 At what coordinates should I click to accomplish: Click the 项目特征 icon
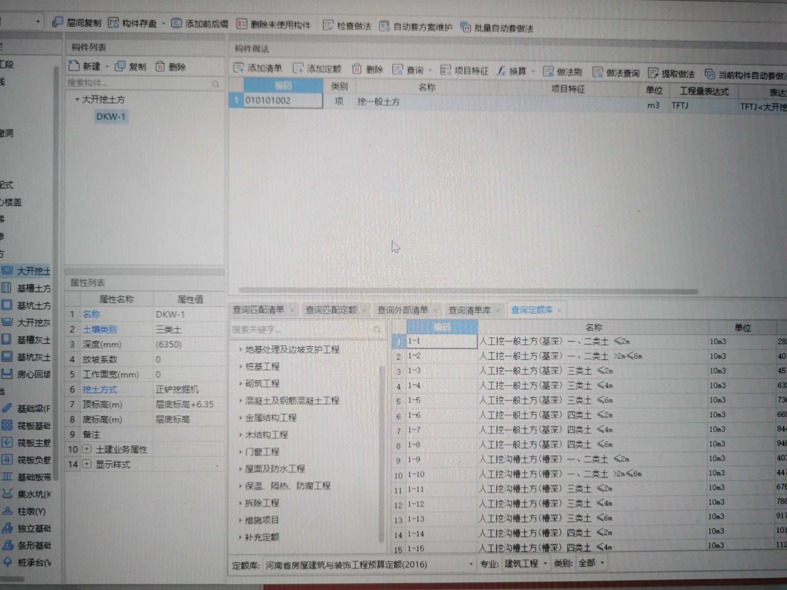445,70
